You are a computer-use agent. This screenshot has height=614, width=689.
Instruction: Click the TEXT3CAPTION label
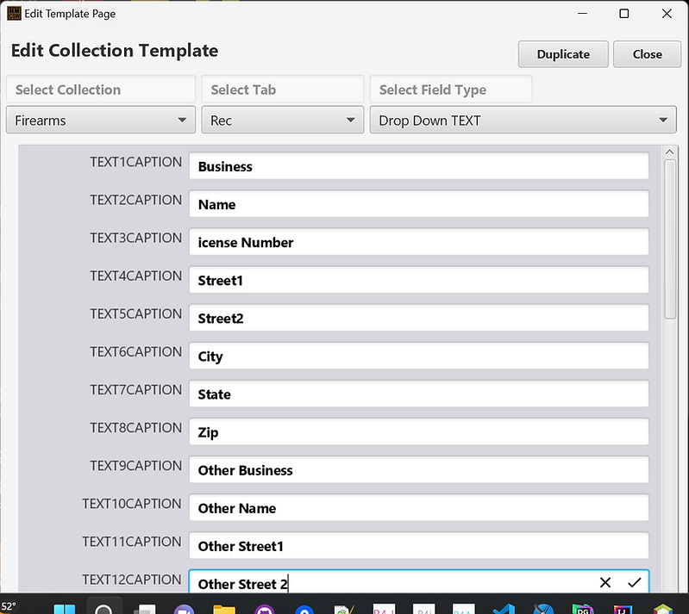click(135, 238)
